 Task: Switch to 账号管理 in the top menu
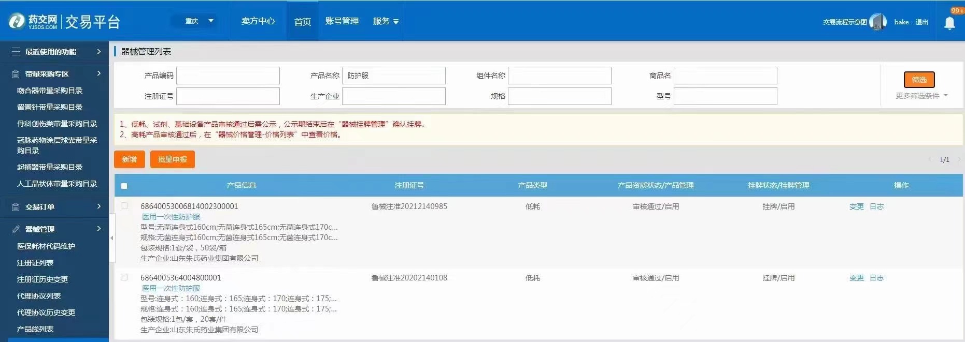click(x=342, y=21)
